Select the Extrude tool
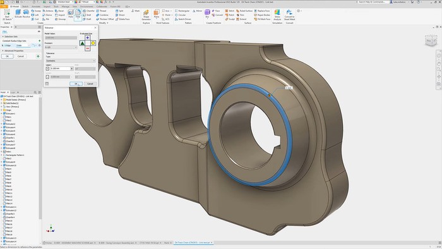The height and width of the screenshot is (249, 442). coord(18,13)
